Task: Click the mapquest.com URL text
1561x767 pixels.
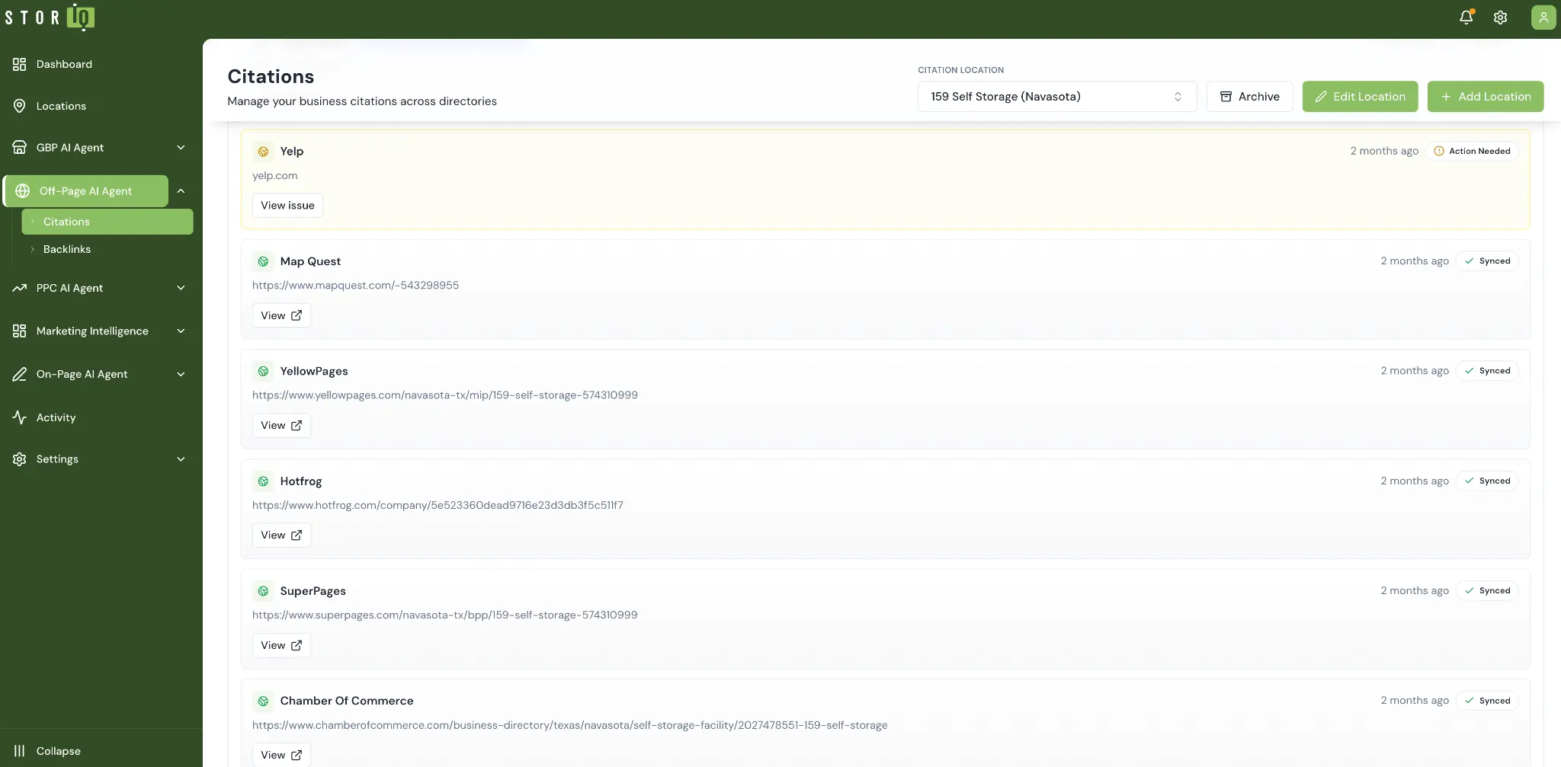Action: [355, 286]
